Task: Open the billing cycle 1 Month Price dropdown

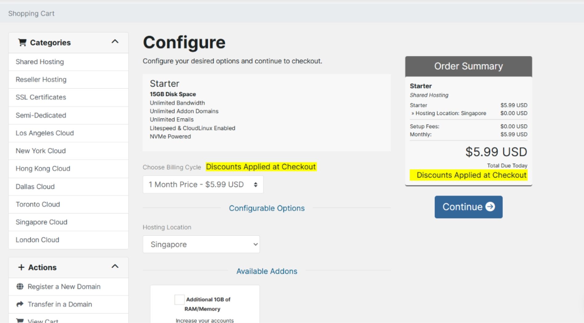Action: point(203,185)
